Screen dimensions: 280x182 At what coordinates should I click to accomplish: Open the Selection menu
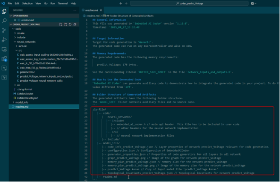point(27,3)
